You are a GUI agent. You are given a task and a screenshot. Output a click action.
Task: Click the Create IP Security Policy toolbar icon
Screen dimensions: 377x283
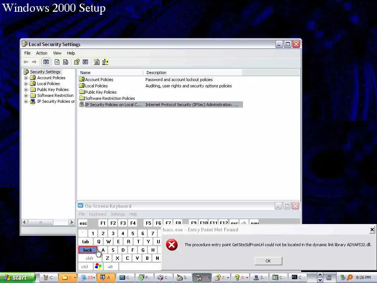(97, 62)
